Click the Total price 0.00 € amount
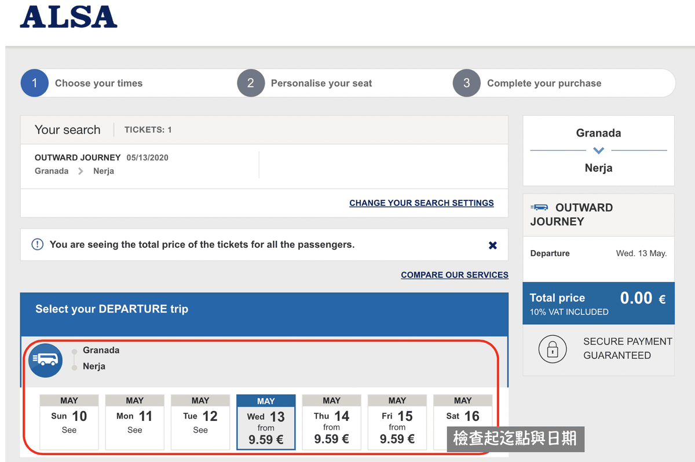 click(643, 298)
